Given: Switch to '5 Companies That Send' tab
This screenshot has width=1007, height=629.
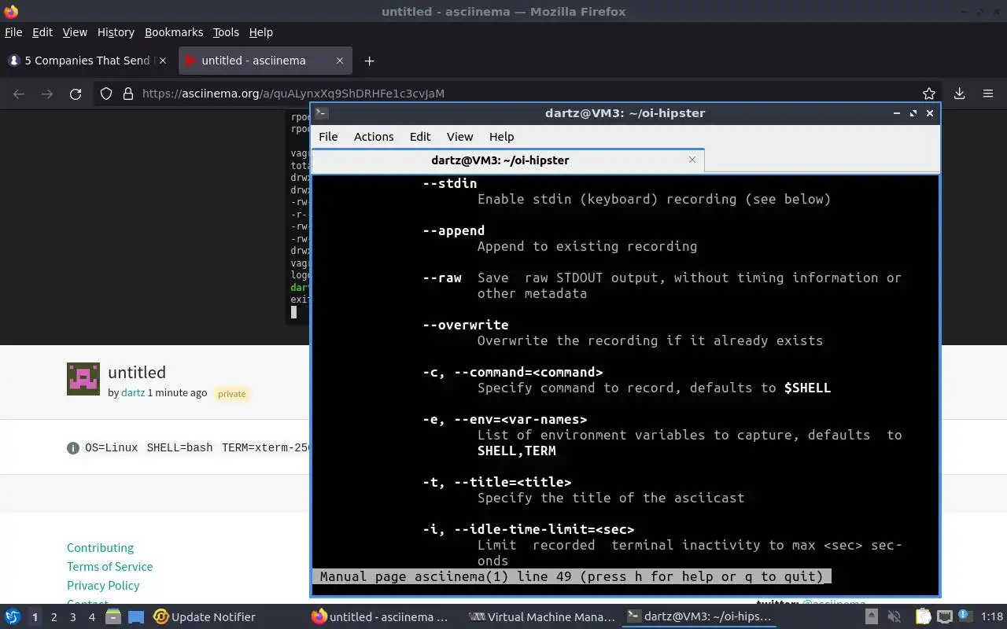Looking at the screenshot, I should click(87, 61).
